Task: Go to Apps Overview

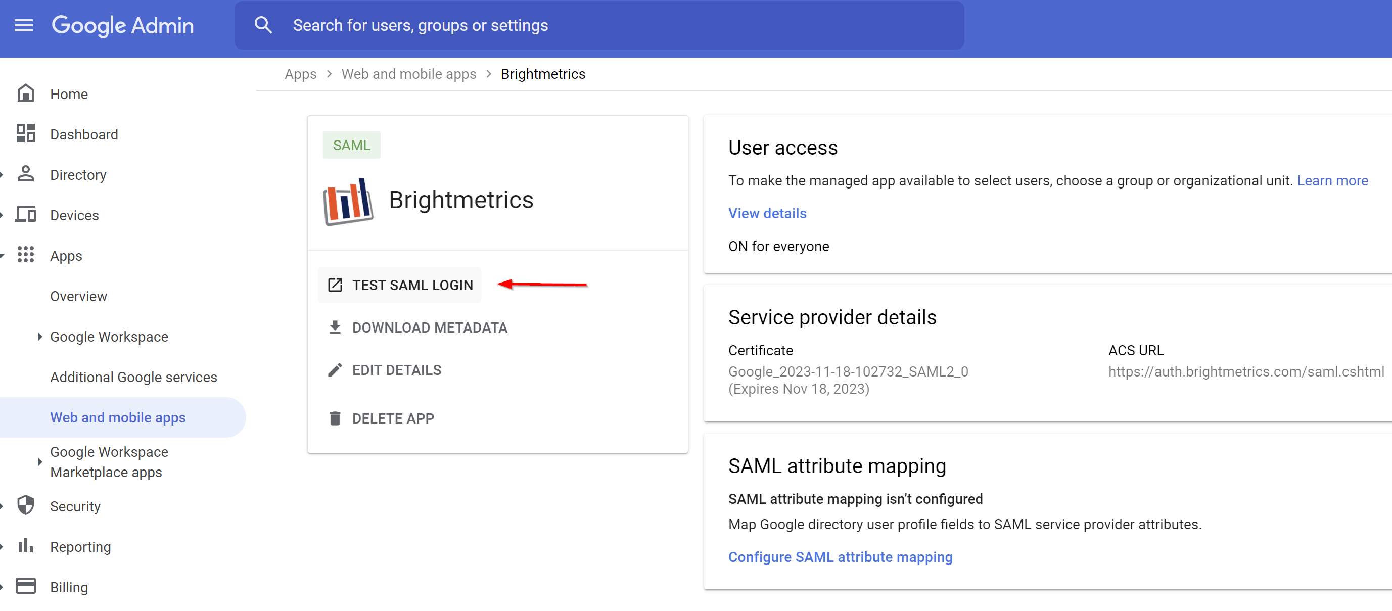Action: click(78, 297)
